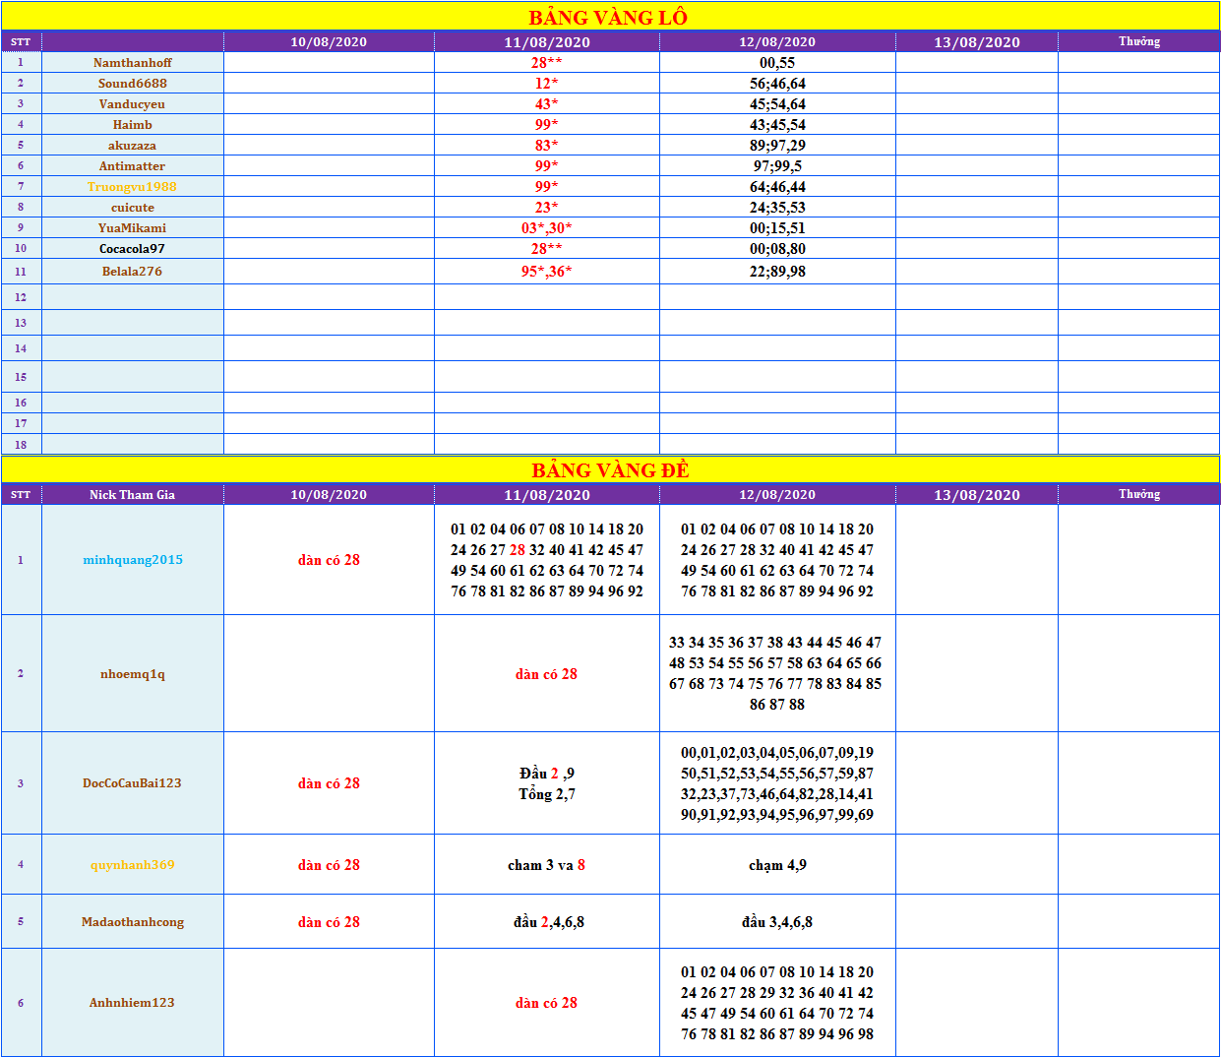Open the quynhanh369 nickname
Screen dimensions: 1221x1057
pos(132,865)
